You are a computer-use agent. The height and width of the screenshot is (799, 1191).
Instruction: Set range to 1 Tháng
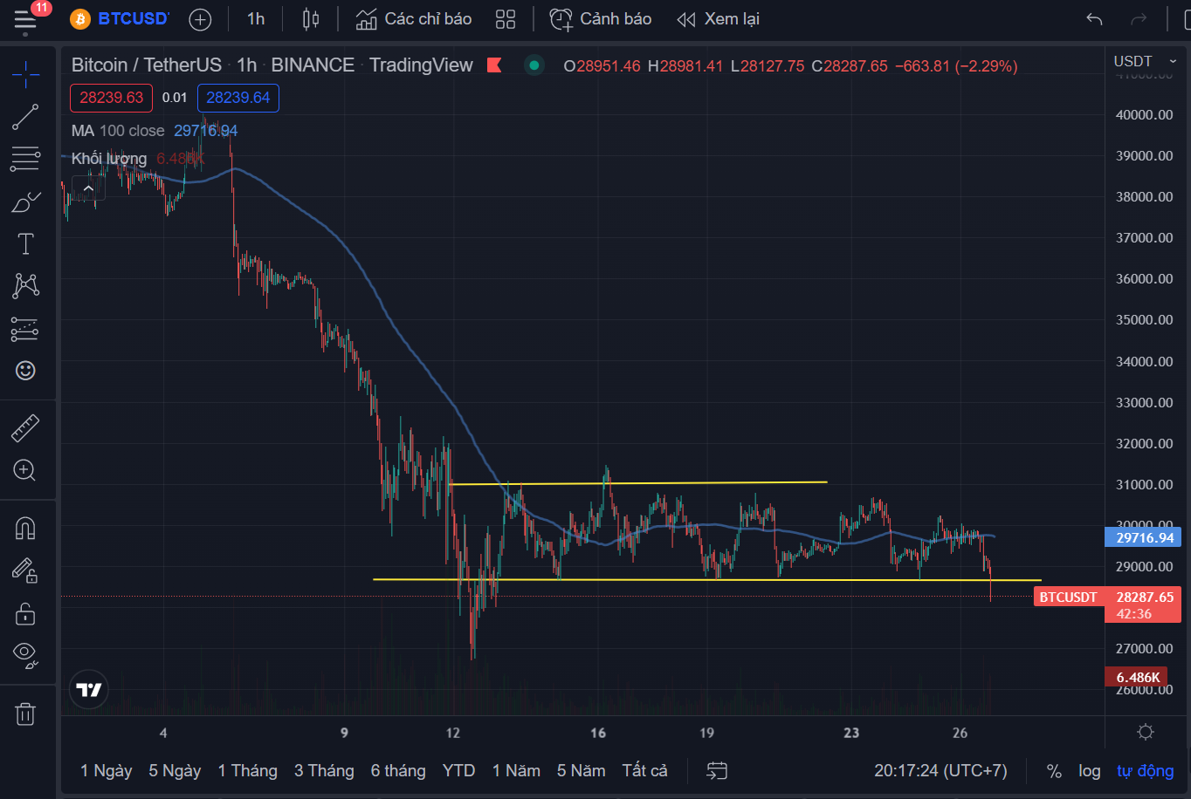[247, 771]
